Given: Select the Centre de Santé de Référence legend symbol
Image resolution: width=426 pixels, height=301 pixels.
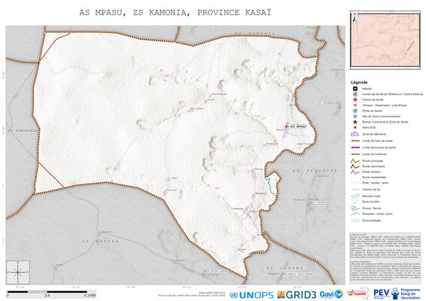Looking at the screenshot, I should point(354,94).
